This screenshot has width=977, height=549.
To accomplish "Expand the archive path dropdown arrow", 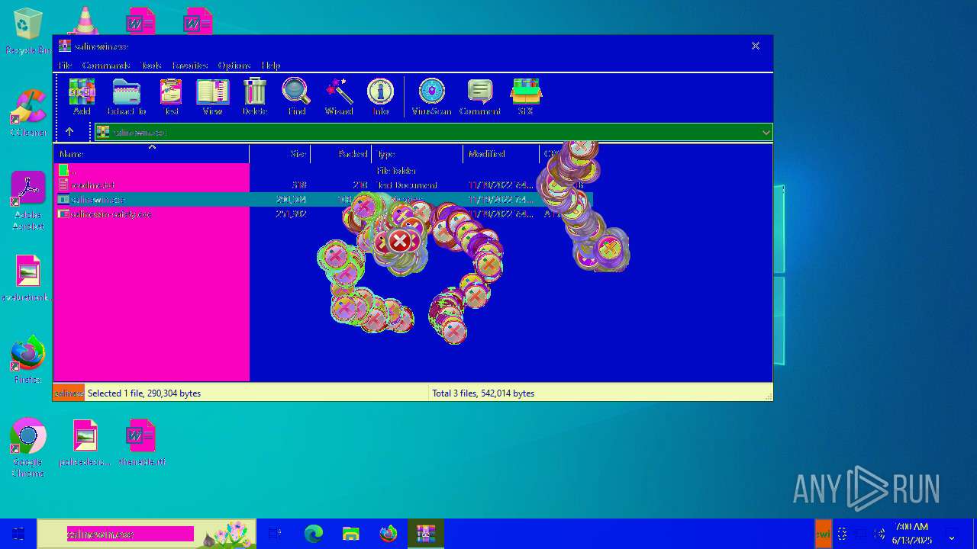I will point(766,133).
